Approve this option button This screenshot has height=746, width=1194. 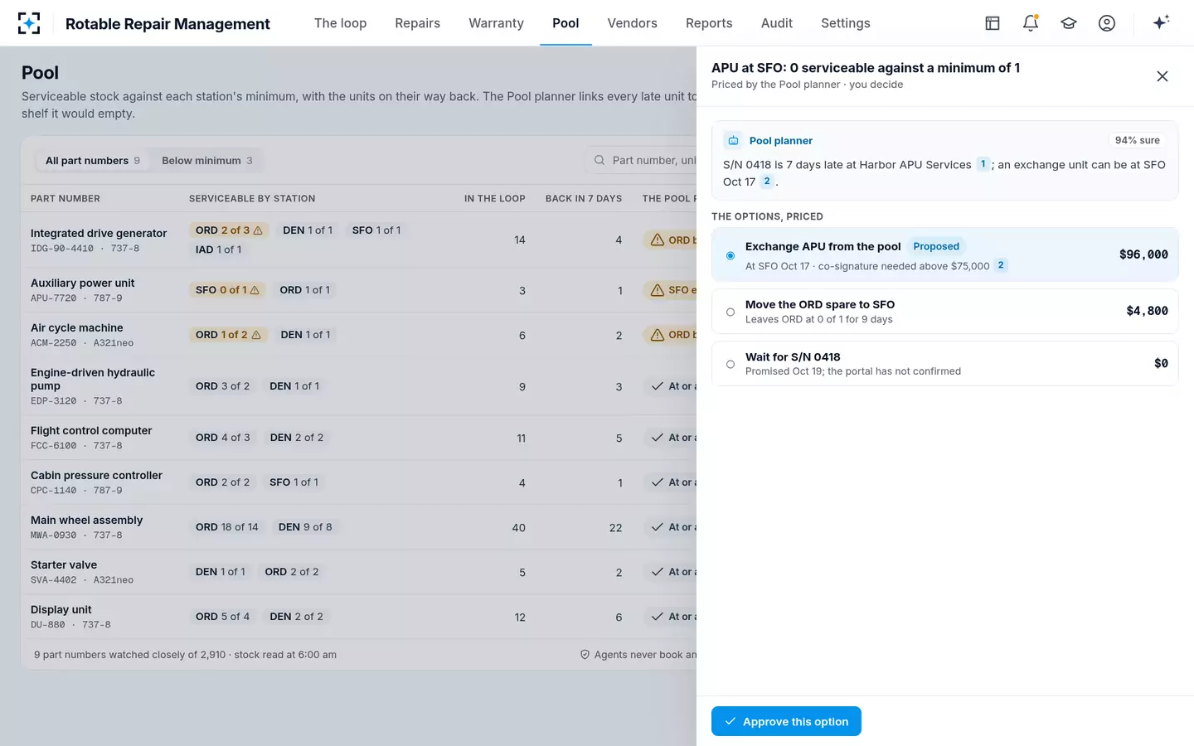click(786, 721)
